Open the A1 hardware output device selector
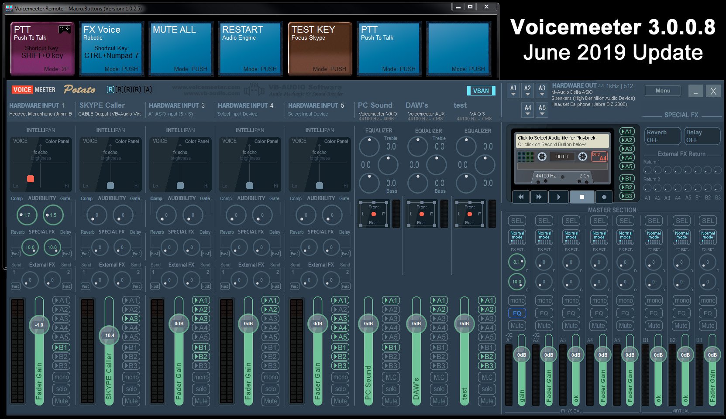The height and width of the screenshot is (419, 726). tap(513, 90)
